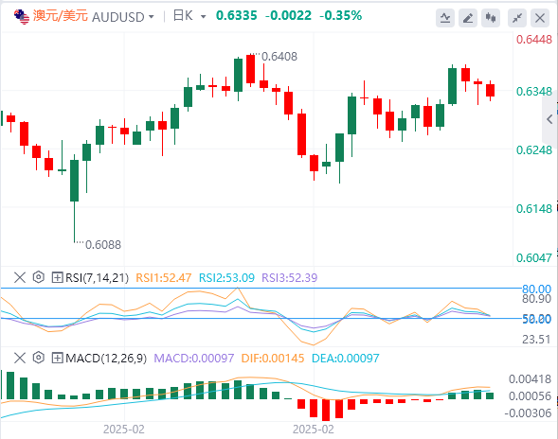Click the high marker 0.6408
Screen dimensions: 558x439
[x=279, y=57]
